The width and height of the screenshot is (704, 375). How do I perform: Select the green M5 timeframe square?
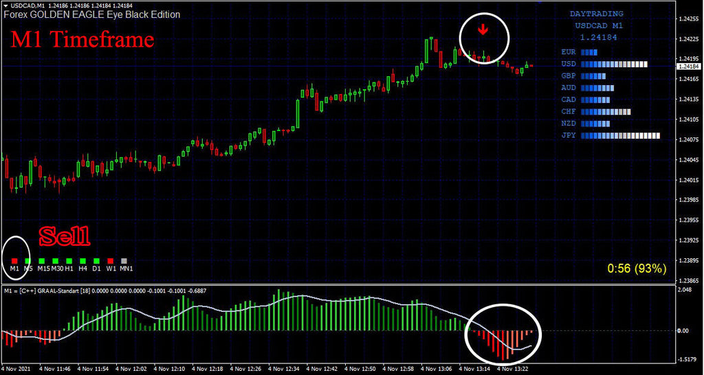pos(27,260)
